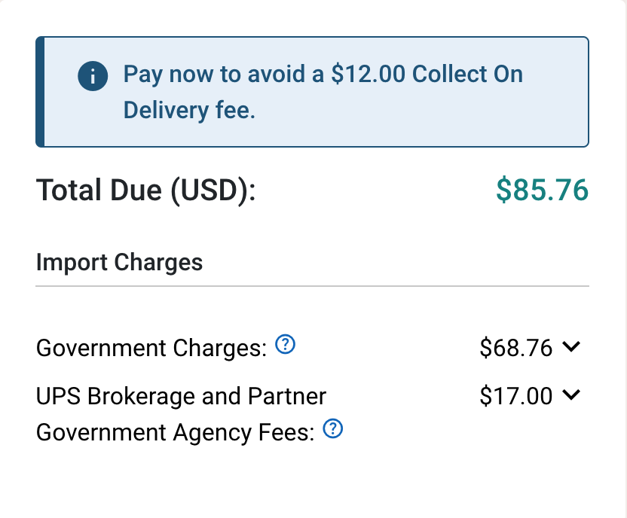Screen dimensions: 627x518
Task: Click the 'Government Agency Fees:' text line
Action: pos(175,433)
